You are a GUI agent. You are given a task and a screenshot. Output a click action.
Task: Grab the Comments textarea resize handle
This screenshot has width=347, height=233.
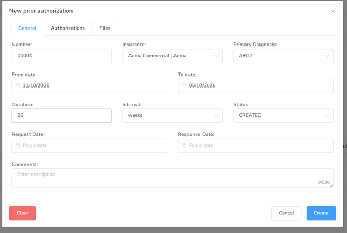(331, 185)
